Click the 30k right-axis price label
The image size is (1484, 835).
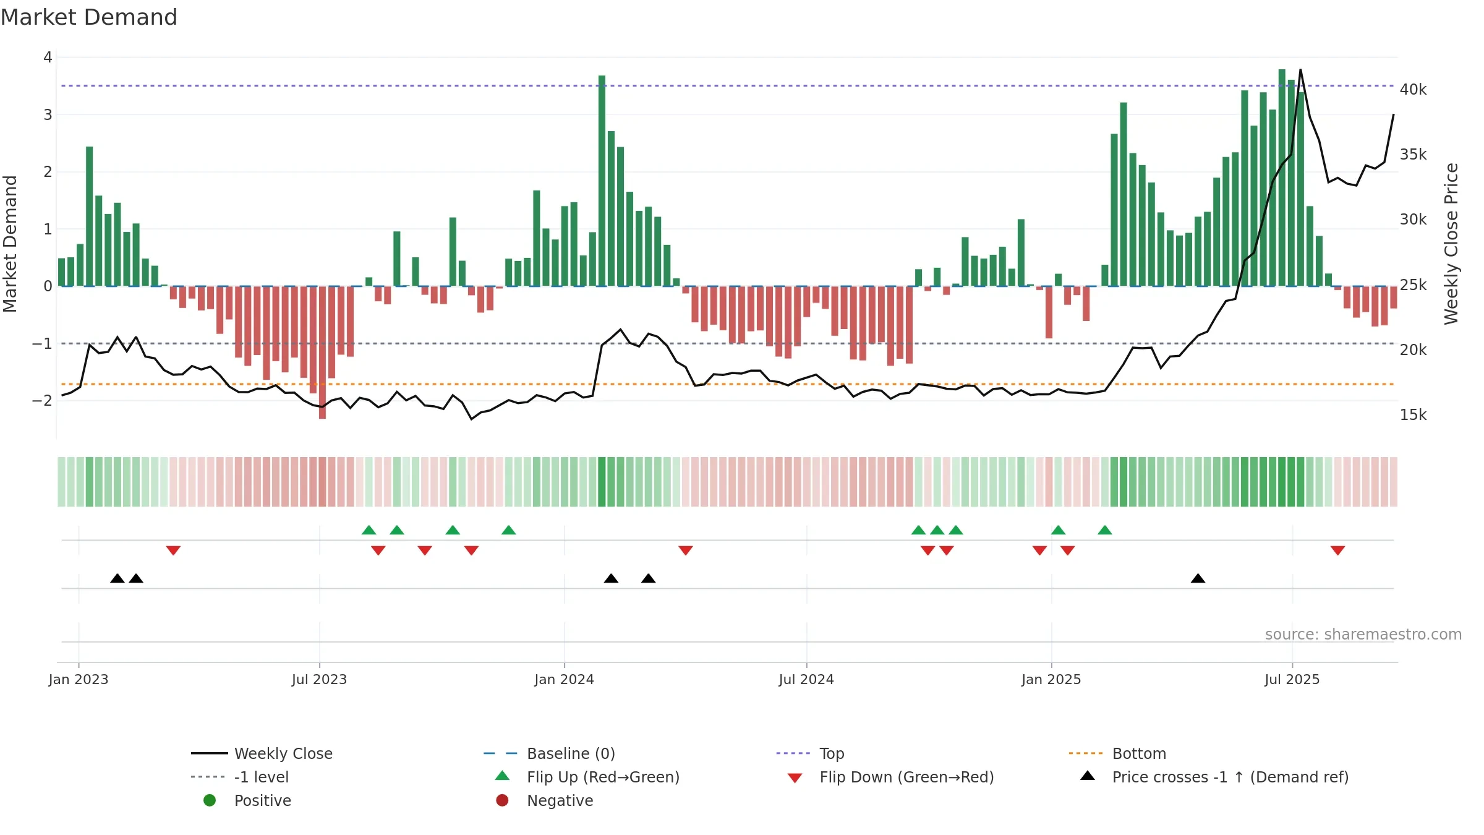tap(1414, 220)
